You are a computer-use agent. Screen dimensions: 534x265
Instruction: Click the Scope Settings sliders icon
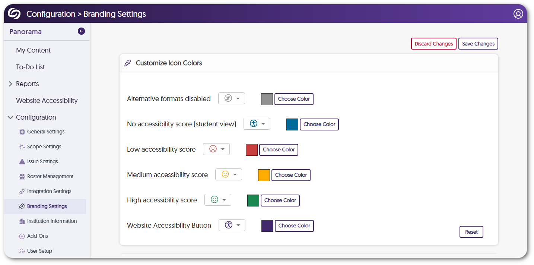point(22,147)
